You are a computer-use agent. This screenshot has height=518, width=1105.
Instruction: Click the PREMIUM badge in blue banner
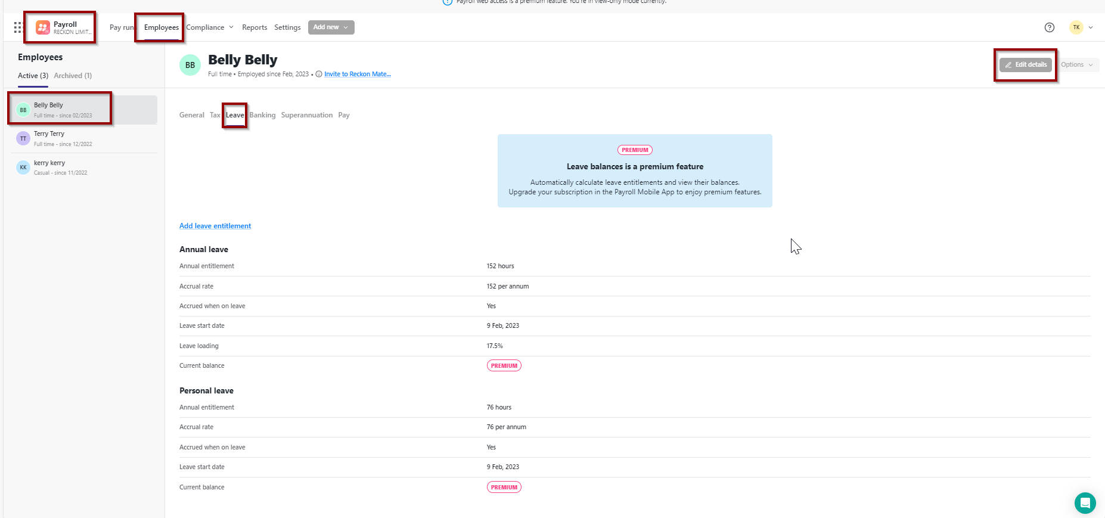pyautogui.click(x=635, y=150)
